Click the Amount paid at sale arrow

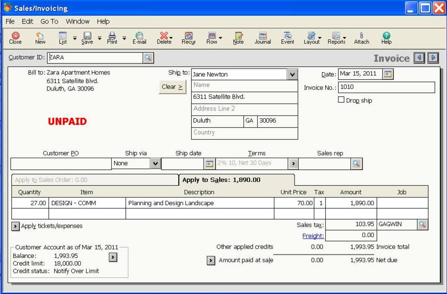tap(210, 260)
